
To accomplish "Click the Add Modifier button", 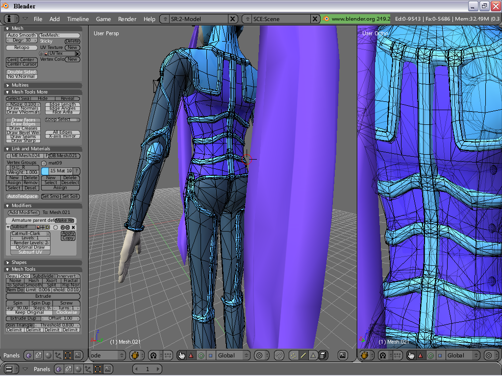I will point(24,212).
